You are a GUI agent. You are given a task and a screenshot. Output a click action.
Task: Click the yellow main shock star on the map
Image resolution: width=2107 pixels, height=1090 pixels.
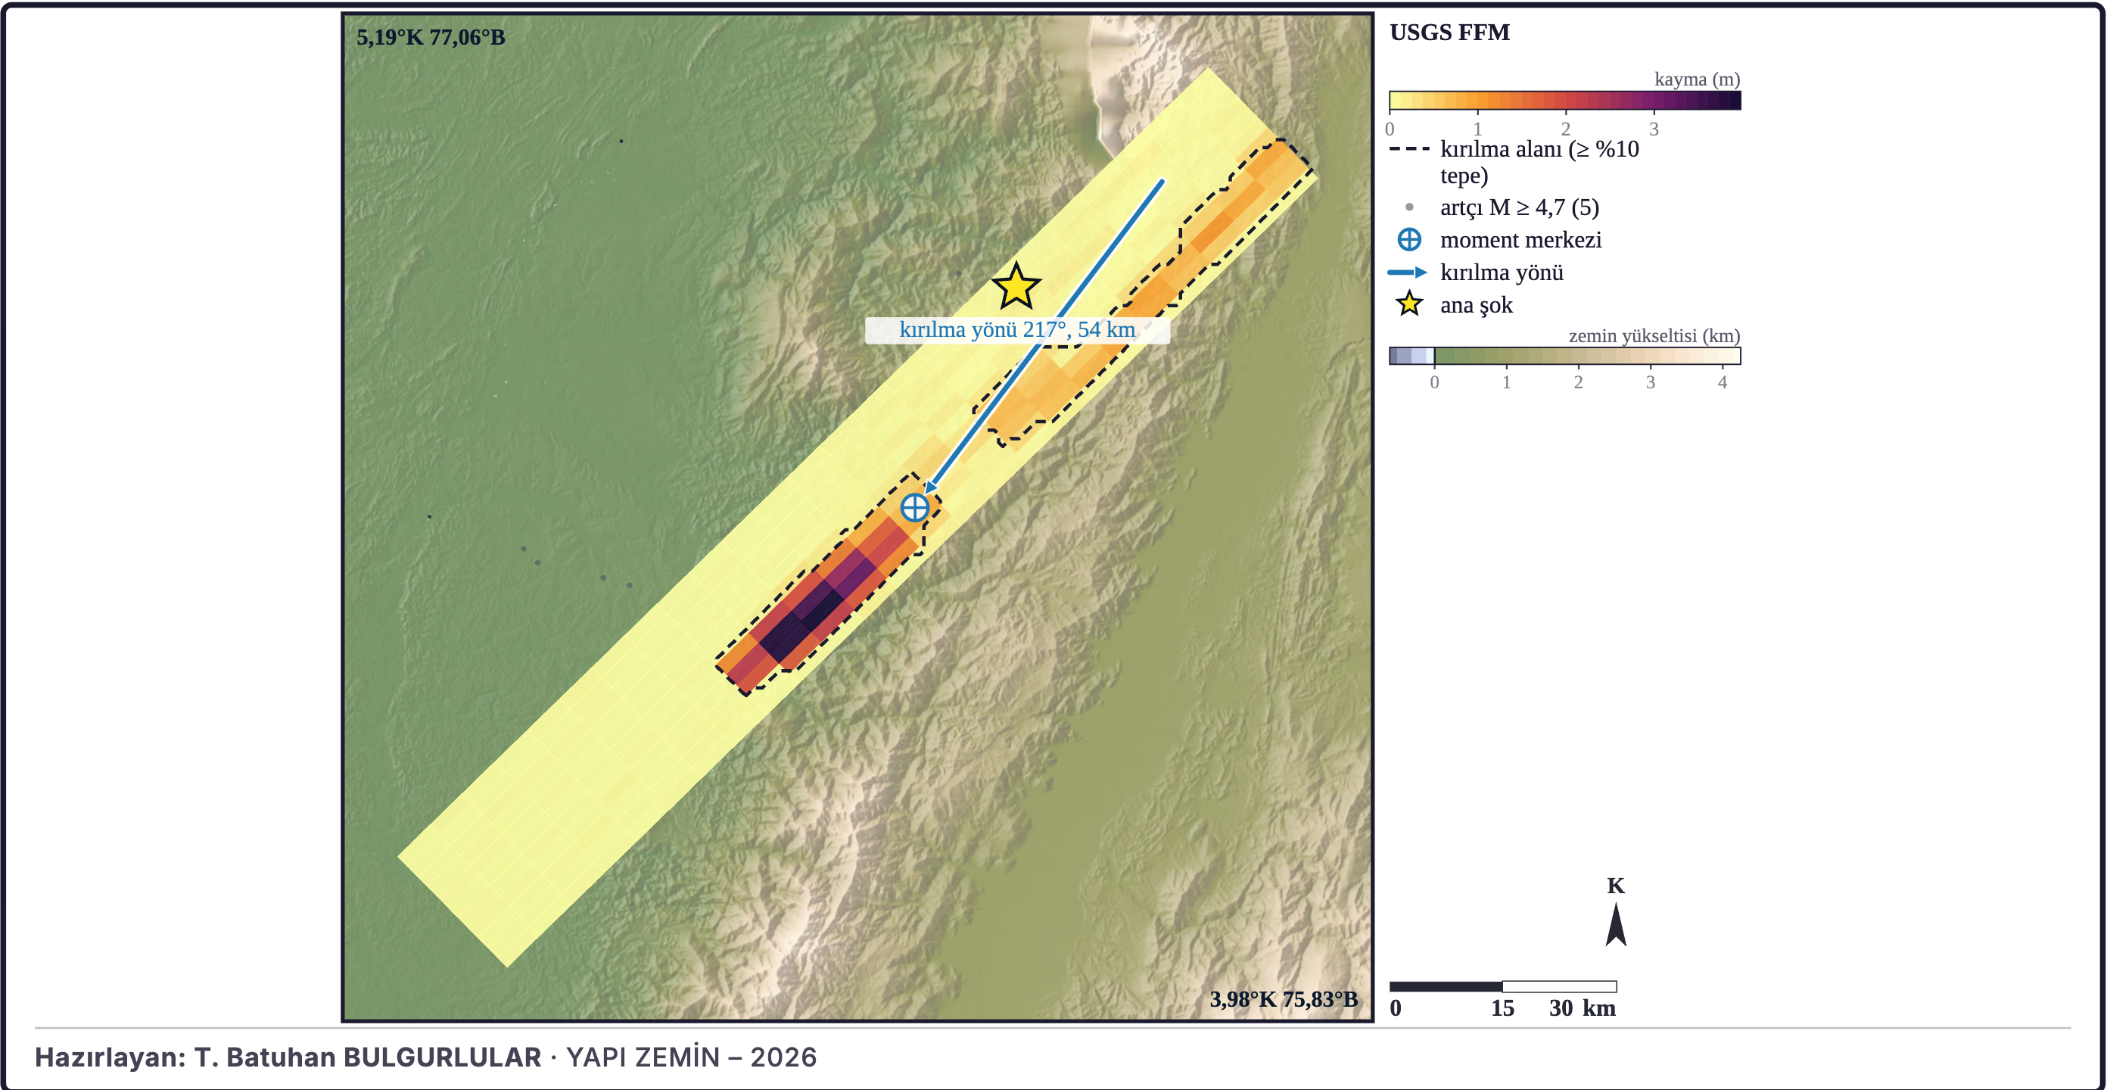click(x=1016, y=286)
